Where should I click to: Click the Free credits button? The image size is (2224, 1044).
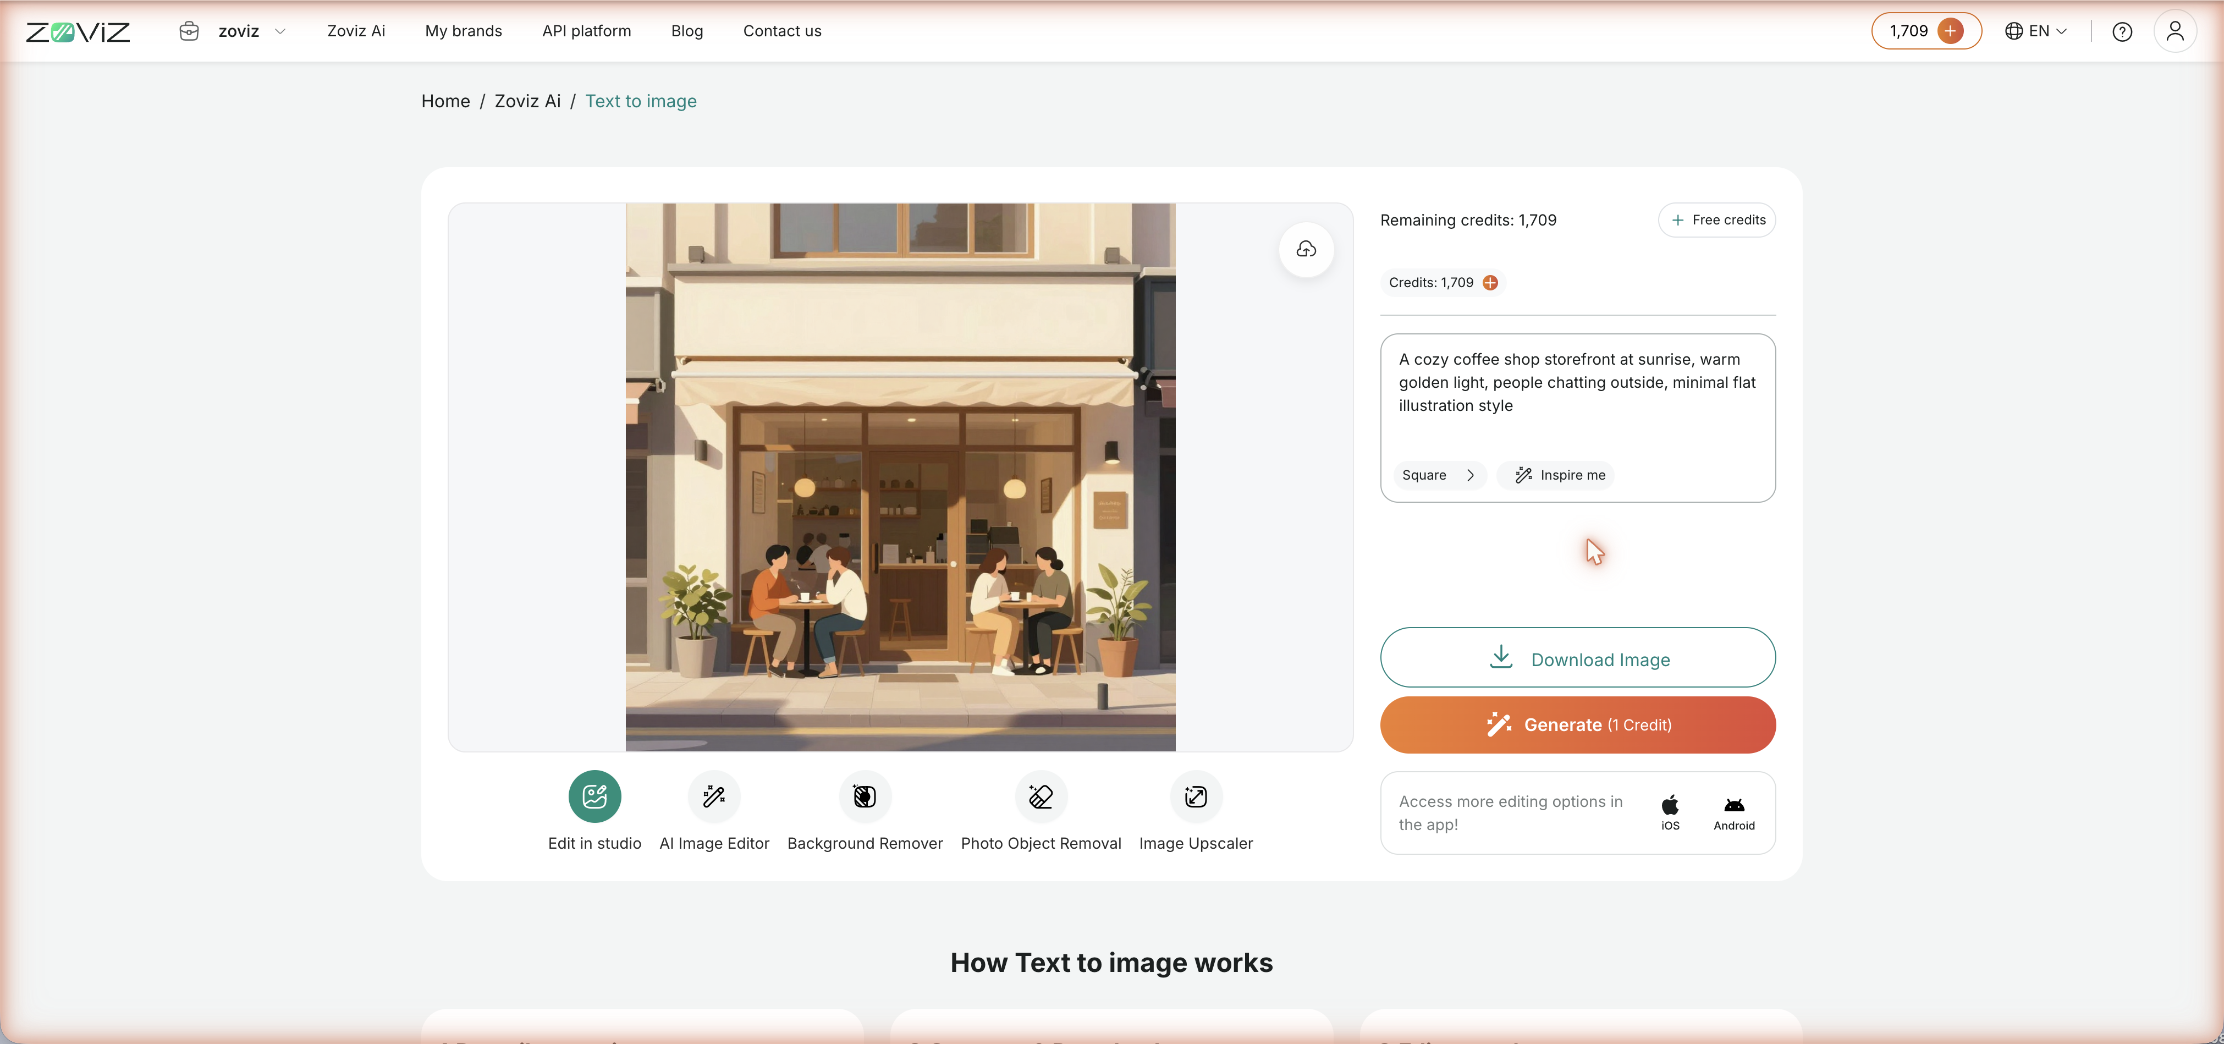coord(1717,220)
